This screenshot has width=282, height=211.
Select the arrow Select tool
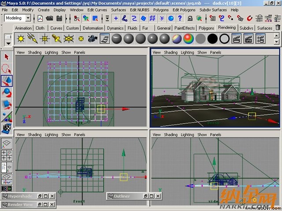pos(7,57)
